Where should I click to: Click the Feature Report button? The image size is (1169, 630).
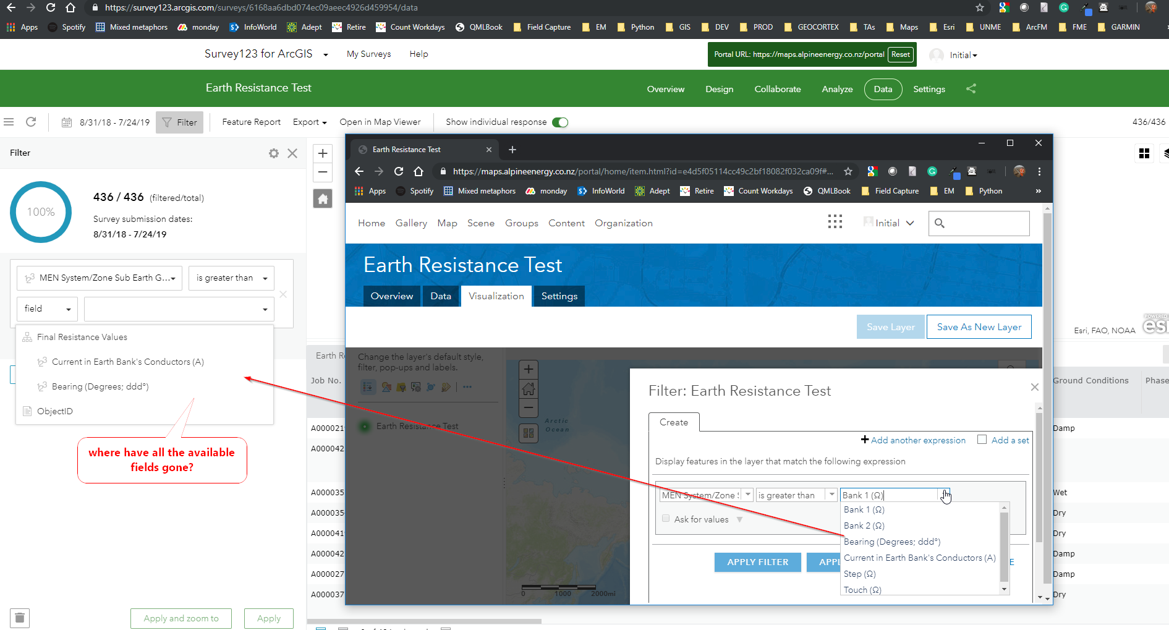[251, 122]
